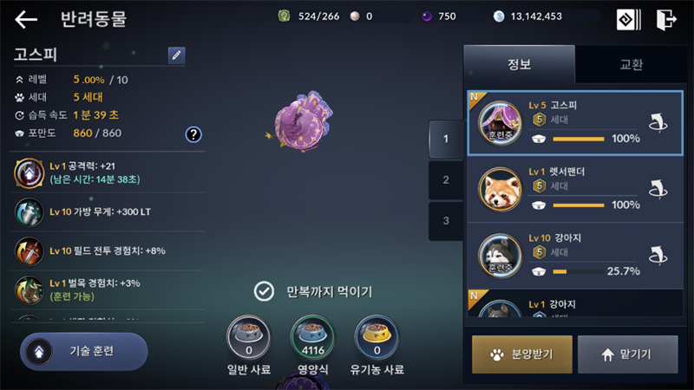Select pet slot page 3

(446, 221)
